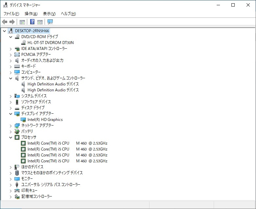Viewport: 256px width, 209px height.
Task: Click the blue Help question mark icon
Action: [x=32, y=22]
